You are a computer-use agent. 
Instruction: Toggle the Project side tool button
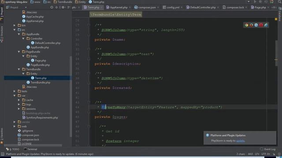click(2, 14)
